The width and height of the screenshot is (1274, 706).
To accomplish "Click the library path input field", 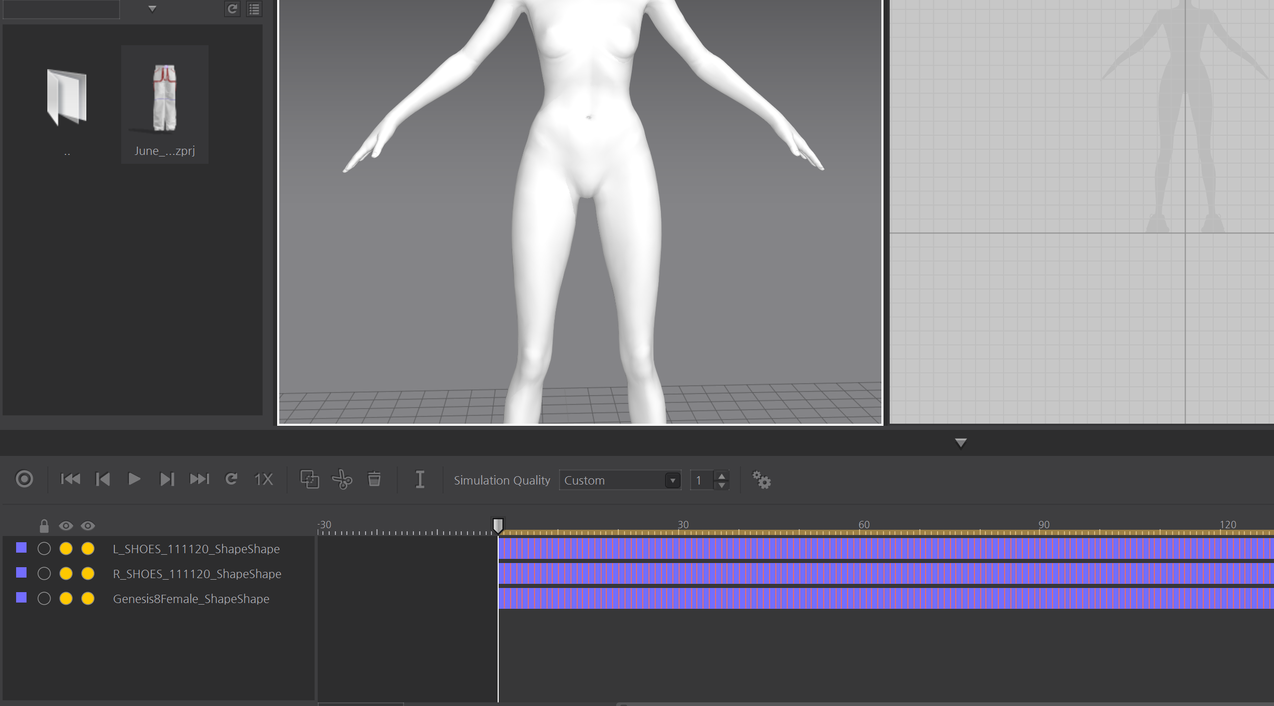I will 61,9.
